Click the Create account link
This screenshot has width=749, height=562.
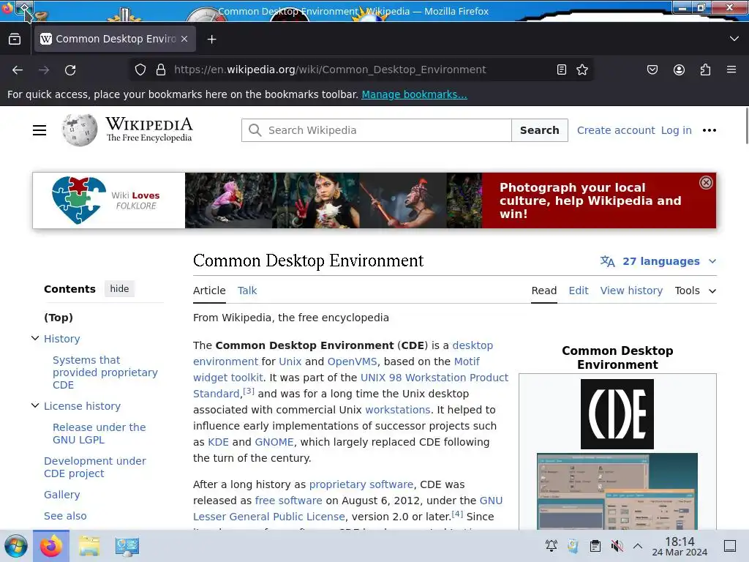point(616,130)
